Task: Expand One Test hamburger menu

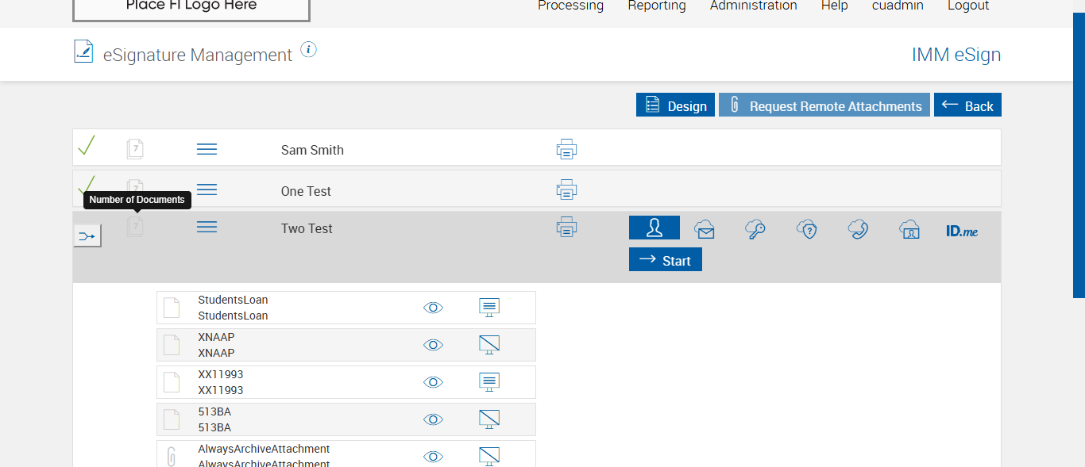Action: click(207, 189)
